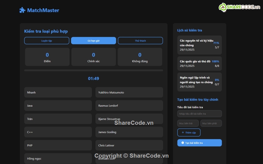Click the progress bar under the score stats
Viewport: 263px width, 164px height.
tap(94, 70)
